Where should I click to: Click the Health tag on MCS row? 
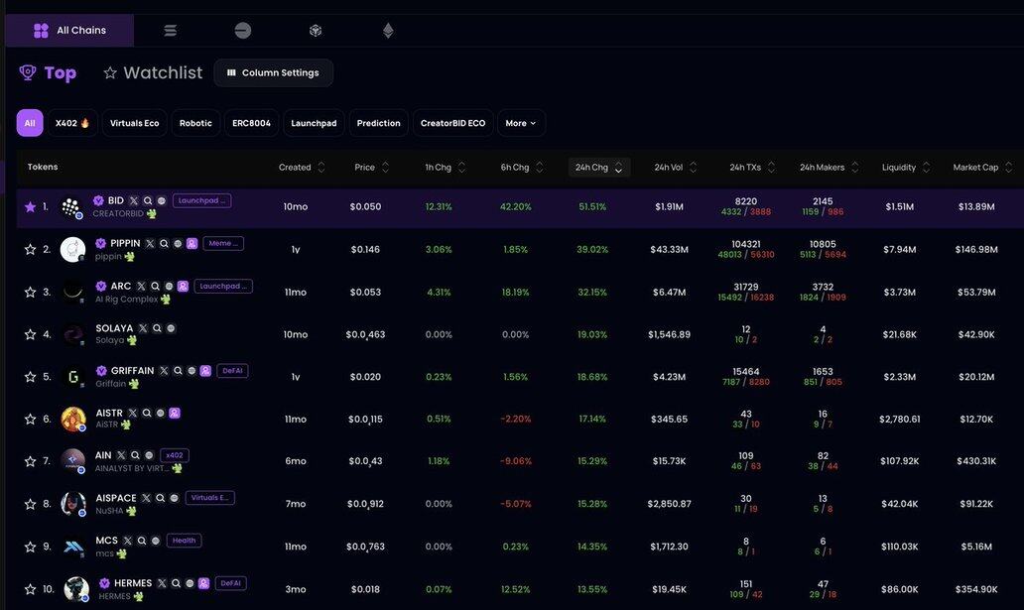(x=184, y=541)
